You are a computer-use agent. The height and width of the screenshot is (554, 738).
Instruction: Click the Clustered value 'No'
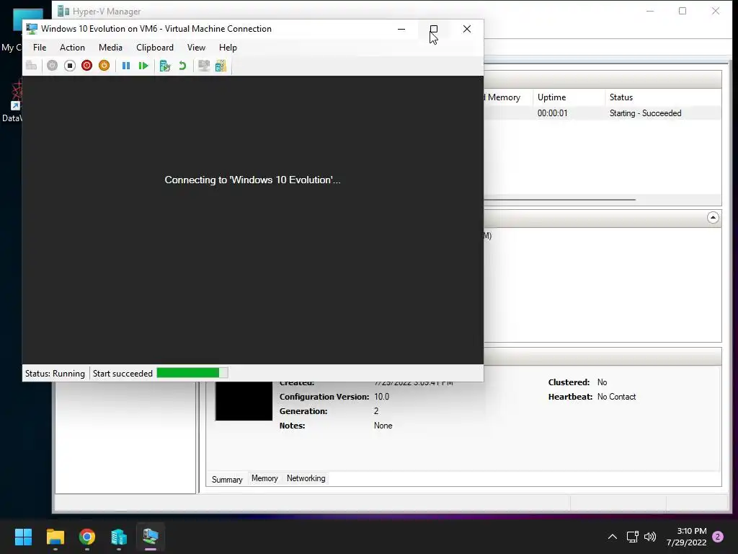[602, 382]
